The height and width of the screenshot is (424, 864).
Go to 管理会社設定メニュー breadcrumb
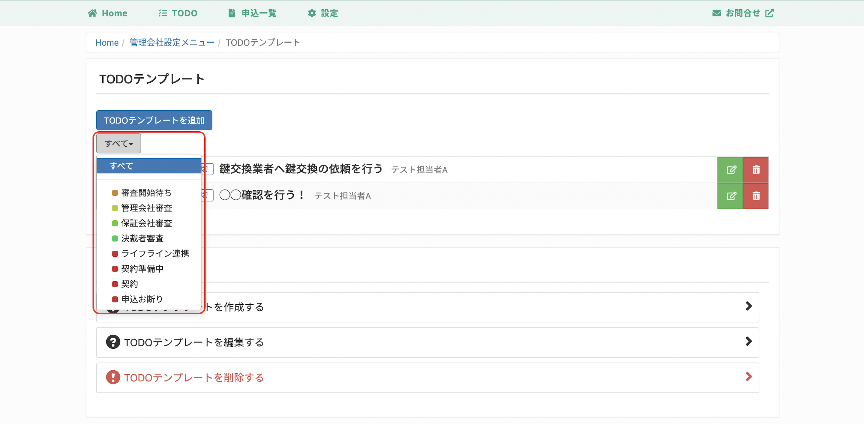(172, 43)
